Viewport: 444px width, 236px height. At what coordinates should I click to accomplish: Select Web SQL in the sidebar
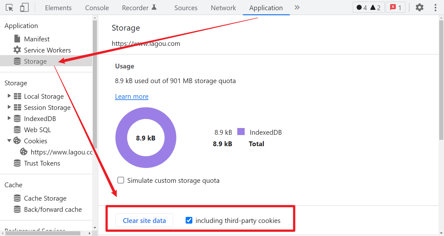click(x=37, y=130)
